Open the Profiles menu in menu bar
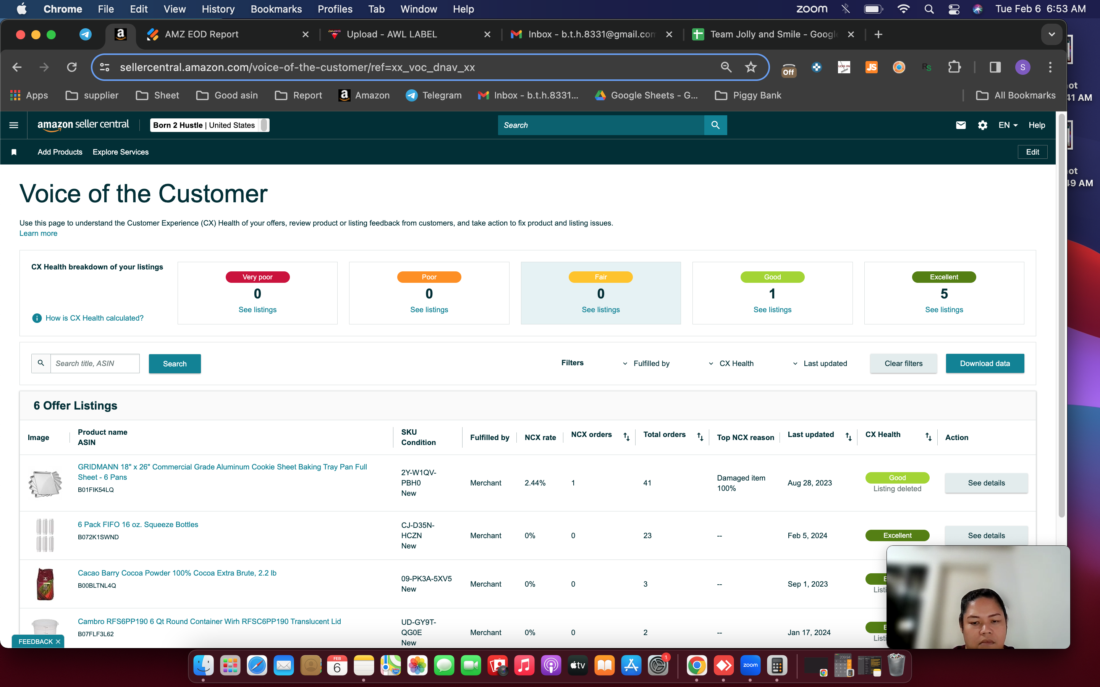The width and height of the screenshot is (1100, 687). [x=335, y=9]
